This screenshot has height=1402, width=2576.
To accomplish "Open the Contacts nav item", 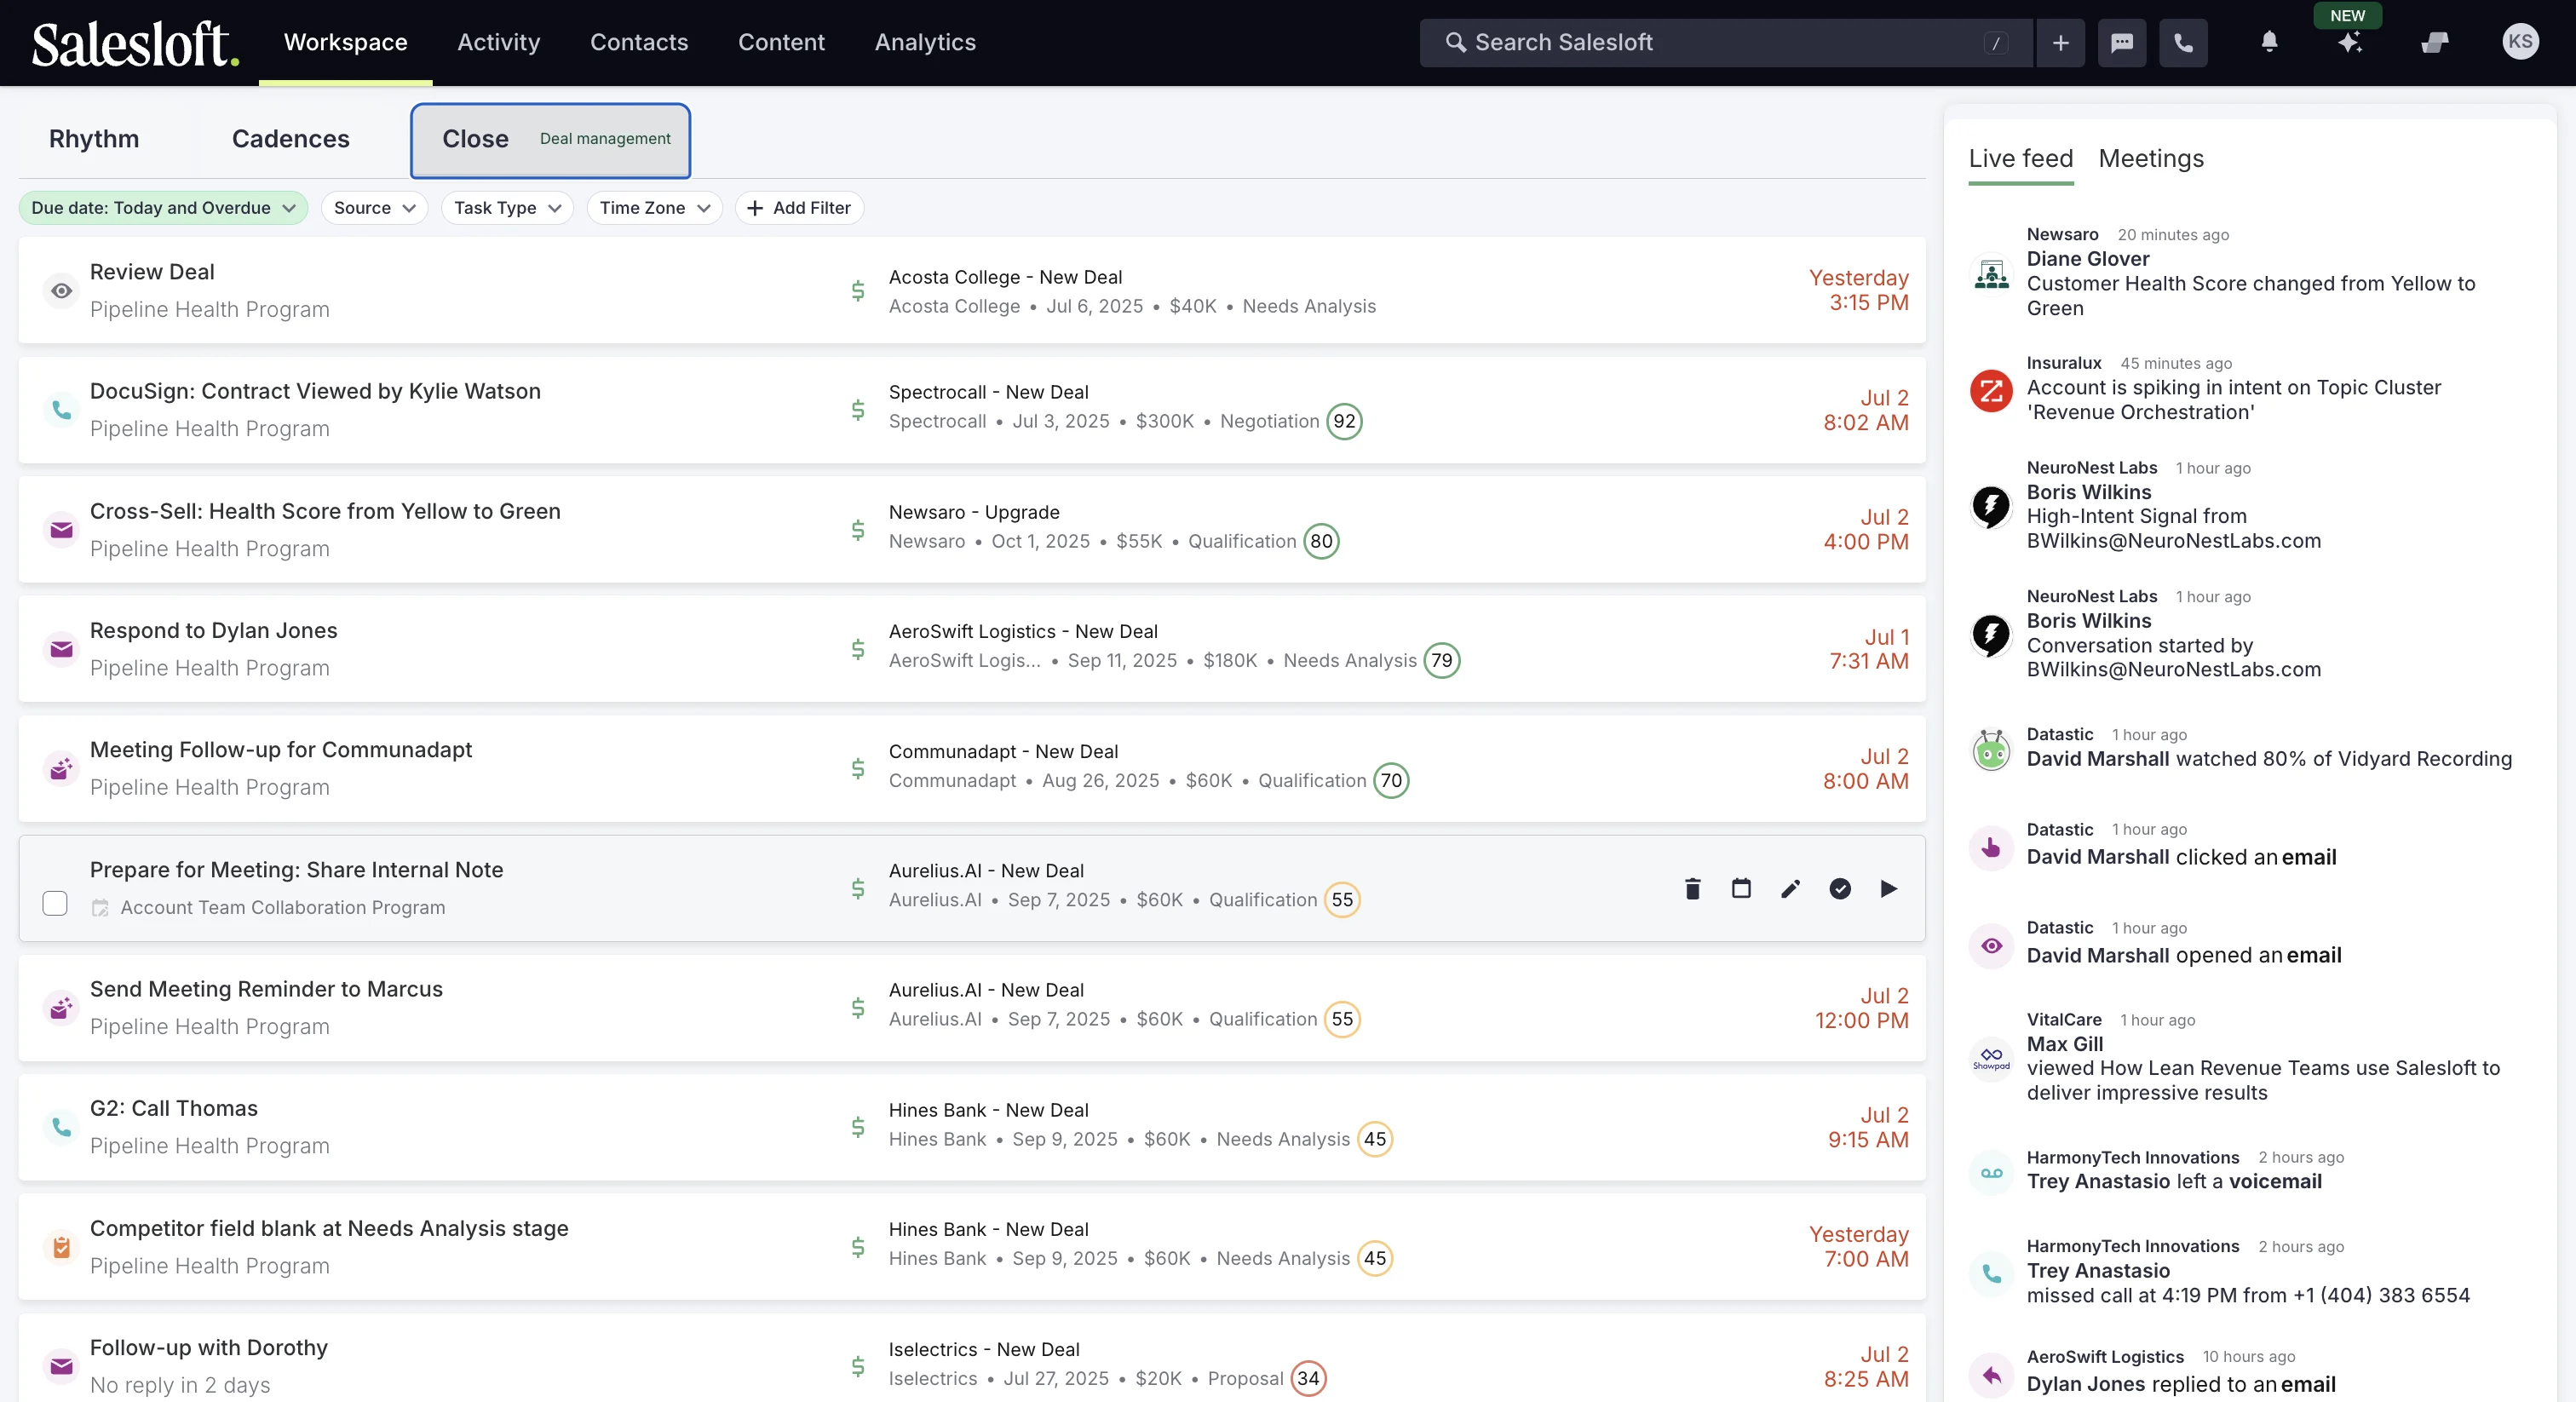I will (x=638, y=42).
